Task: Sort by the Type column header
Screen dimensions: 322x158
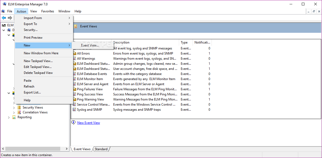Action: 186,42
